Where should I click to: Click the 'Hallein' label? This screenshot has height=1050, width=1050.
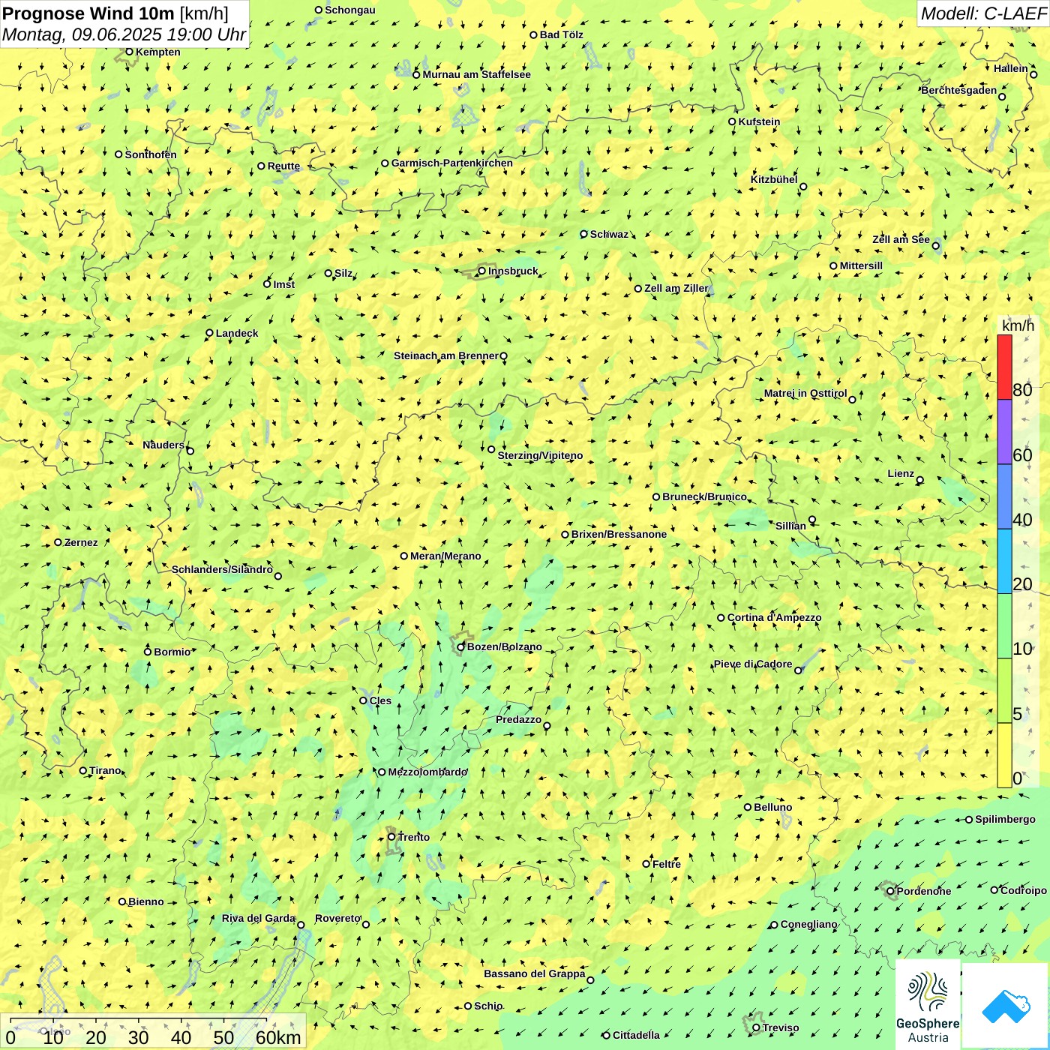coord(1011,68)
